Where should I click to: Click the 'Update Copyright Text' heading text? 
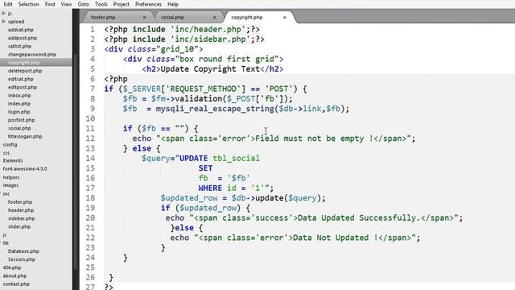pyautogui.click(x=210, y=69)
